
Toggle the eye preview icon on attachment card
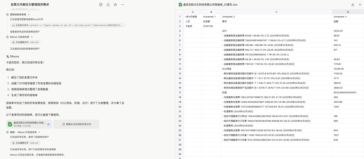[x=48, y=124]
